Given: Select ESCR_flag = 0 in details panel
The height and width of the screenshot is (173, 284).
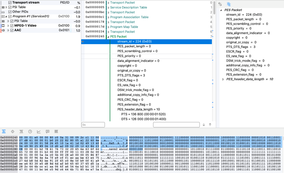Looking at the screenshot, I should pos(237,52).
